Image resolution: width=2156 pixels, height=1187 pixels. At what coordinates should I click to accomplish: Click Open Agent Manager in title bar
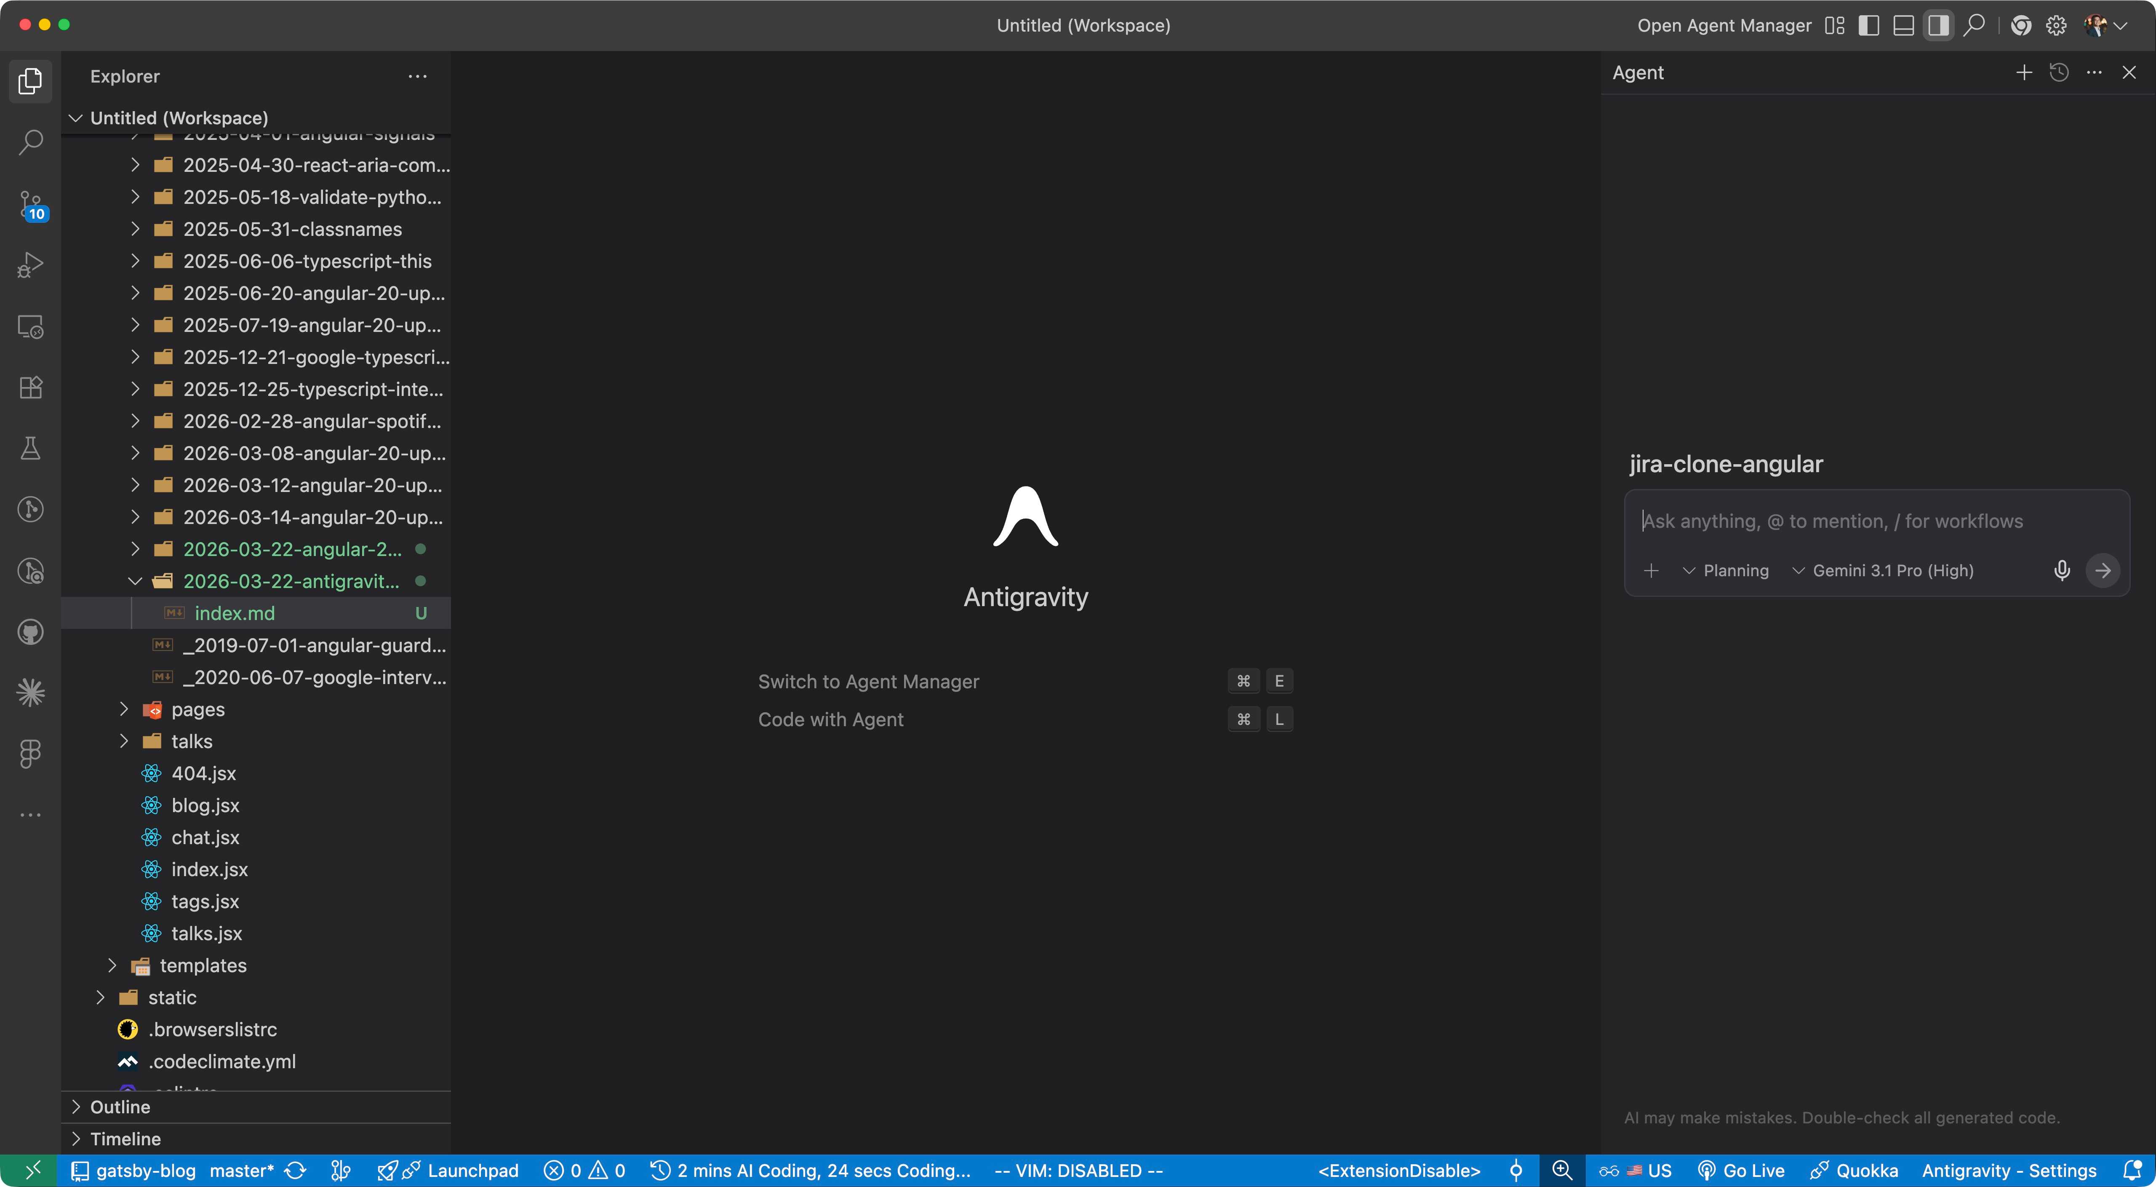click(1724, 26)
